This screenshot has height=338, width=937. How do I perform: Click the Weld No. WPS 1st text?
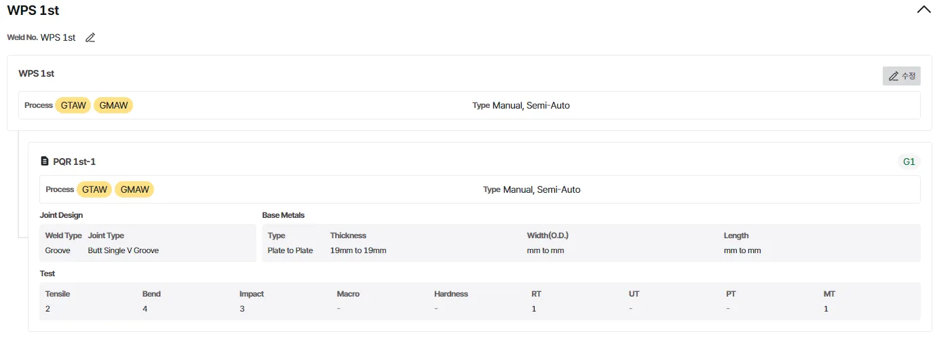coord(58,38)
